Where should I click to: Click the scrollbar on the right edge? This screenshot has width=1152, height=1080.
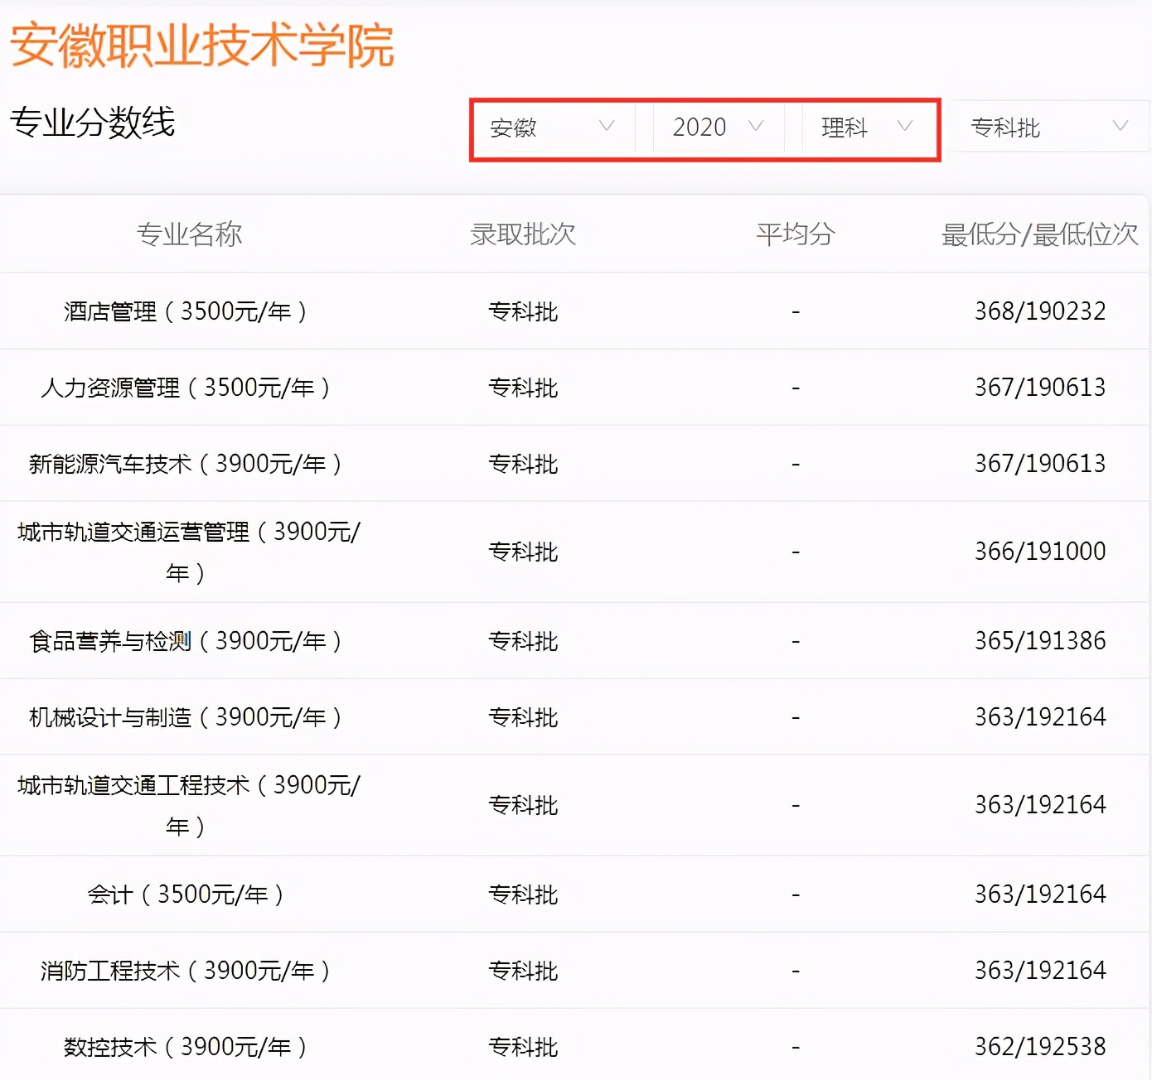[x=1147, y=538]
